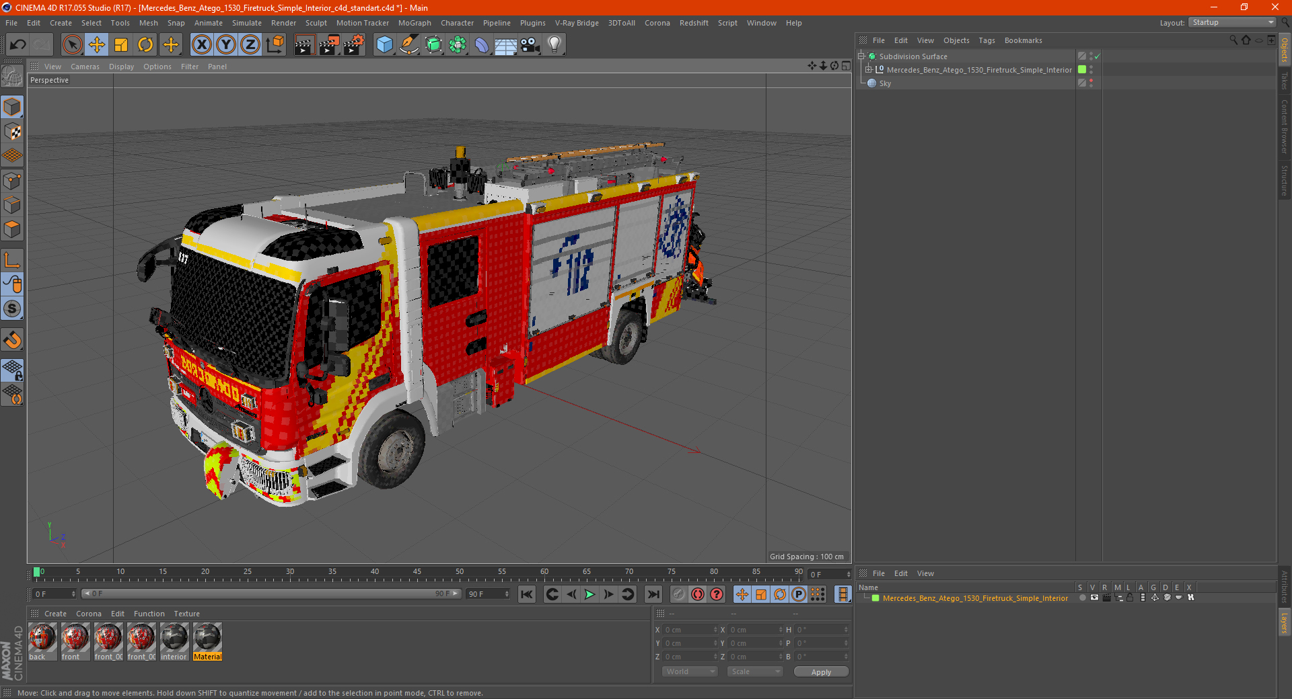Select the Rotate tool

(x=145, y=45)
